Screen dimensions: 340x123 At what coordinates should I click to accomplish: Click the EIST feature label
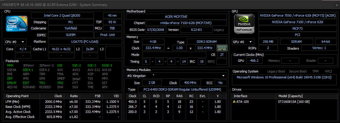coord(26,83)
